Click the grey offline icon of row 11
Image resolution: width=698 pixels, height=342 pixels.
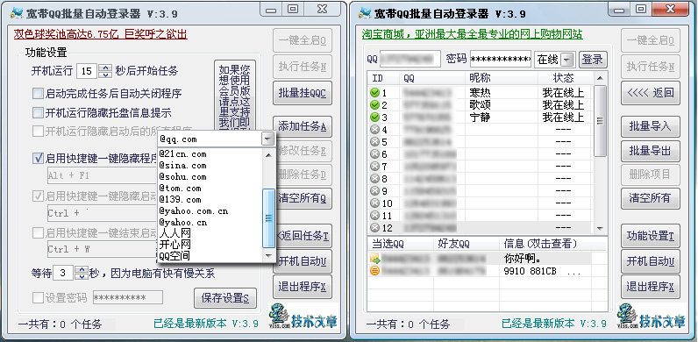[374, 216]
